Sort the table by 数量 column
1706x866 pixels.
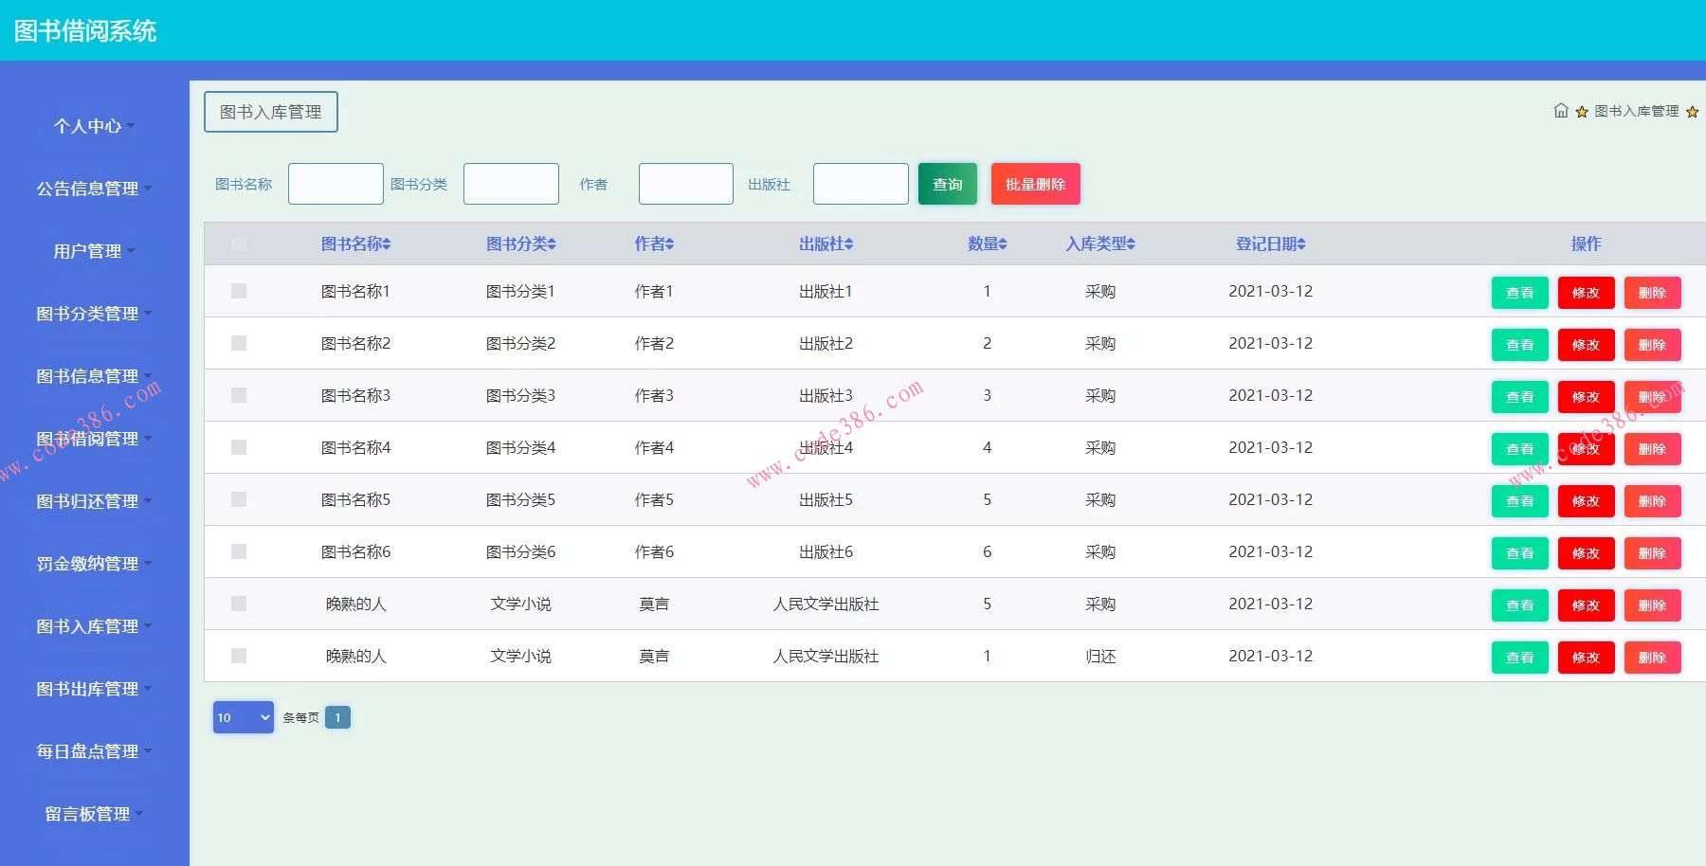point(987,244)
